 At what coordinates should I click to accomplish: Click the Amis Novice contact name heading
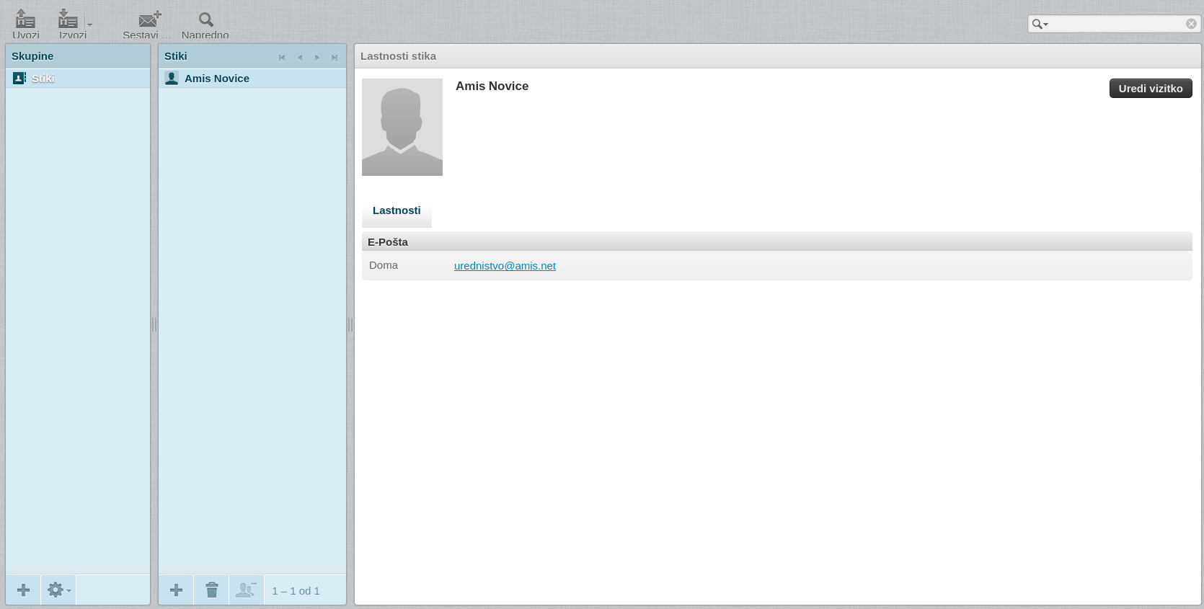click(x=492, y=86)
